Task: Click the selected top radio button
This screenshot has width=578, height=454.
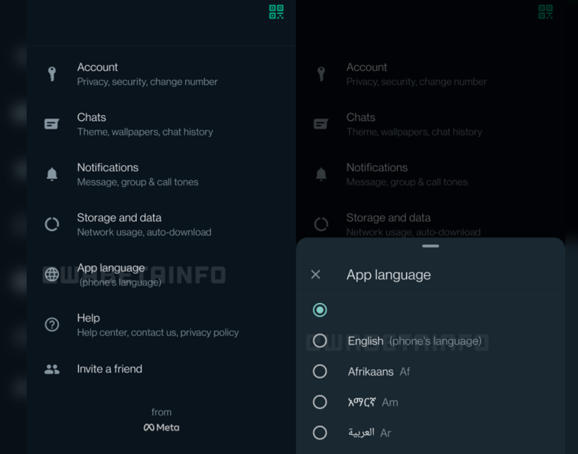Action: coord(320,309)
